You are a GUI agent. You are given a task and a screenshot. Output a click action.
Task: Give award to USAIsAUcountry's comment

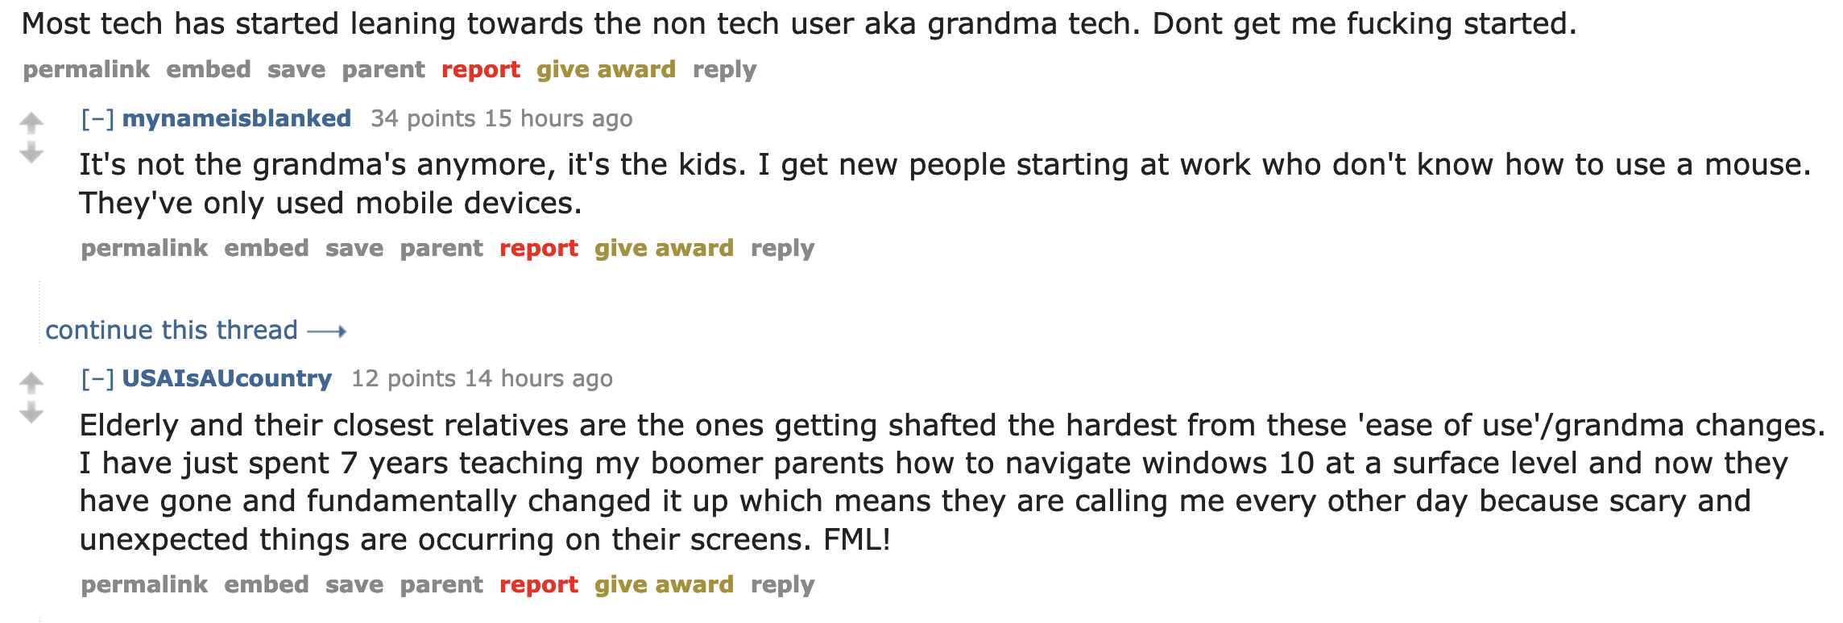pos(664,585)
